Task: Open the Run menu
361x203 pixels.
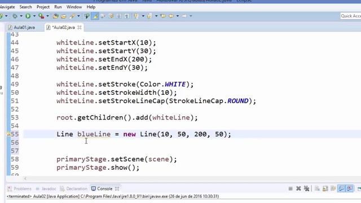Action: pos(58,7)
